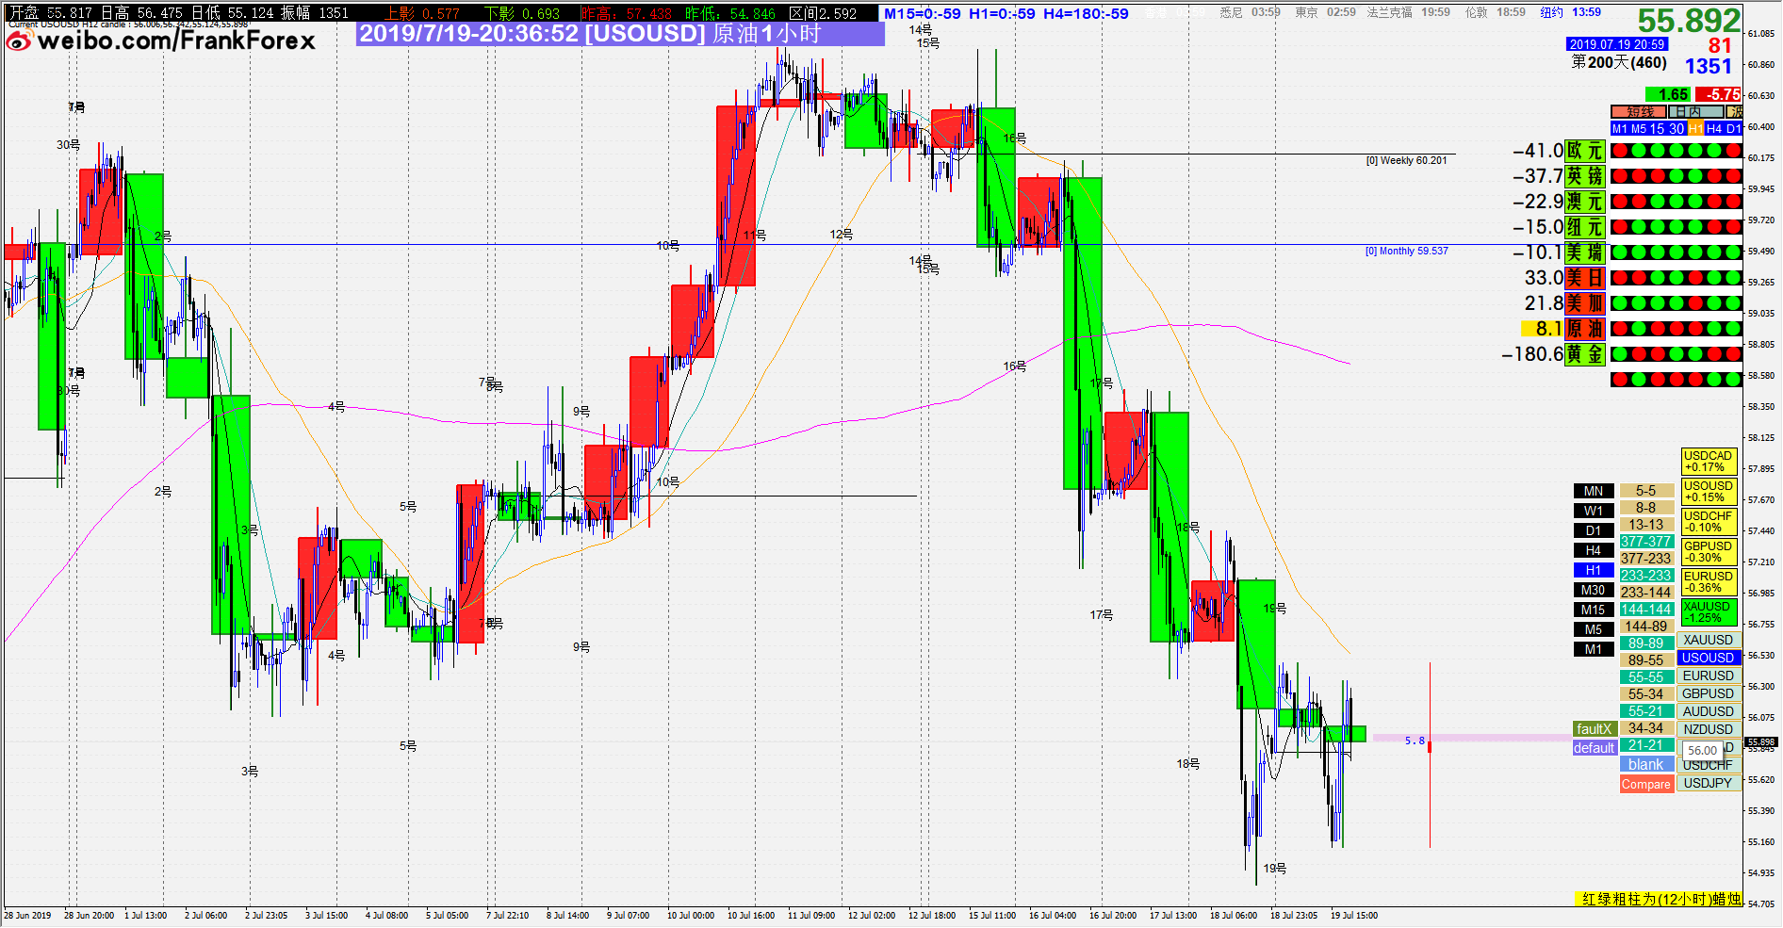Choose the 89-55 moving average preset
Image resolution: width=1783 pixels, height=928 pixels.
click(1646, 660)
